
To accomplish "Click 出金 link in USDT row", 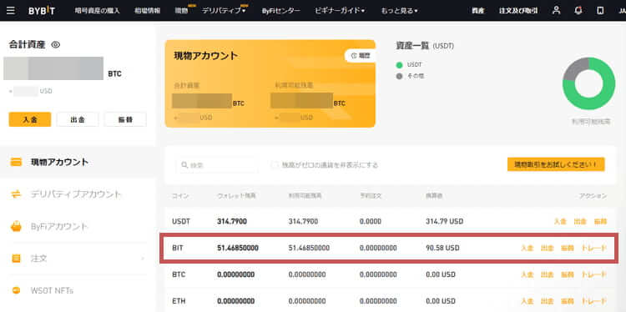I will click(x=580, y=221).
